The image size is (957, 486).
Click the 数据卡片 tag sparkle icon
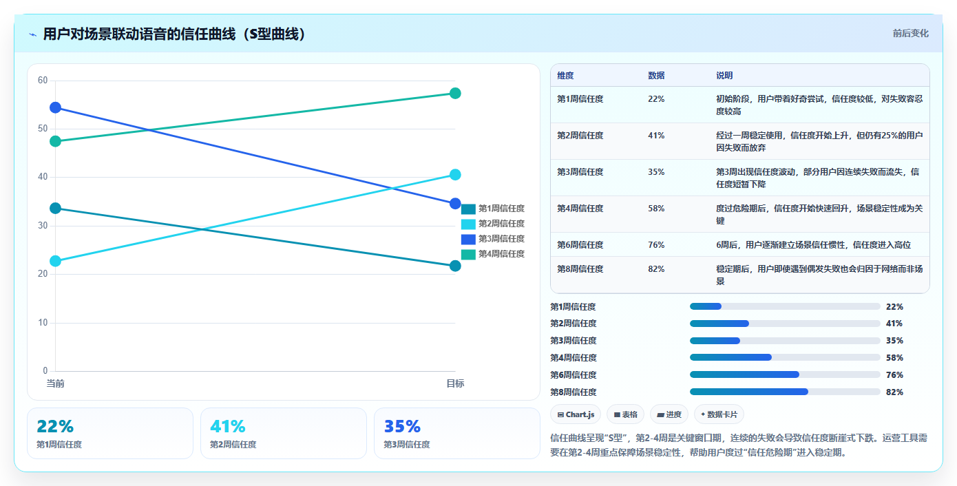coord(703,414)
